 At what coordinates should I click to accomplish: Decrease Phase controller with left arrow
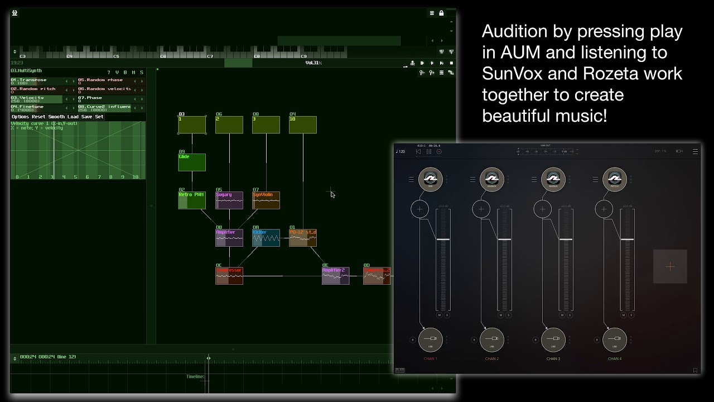(x=135, y=99)
